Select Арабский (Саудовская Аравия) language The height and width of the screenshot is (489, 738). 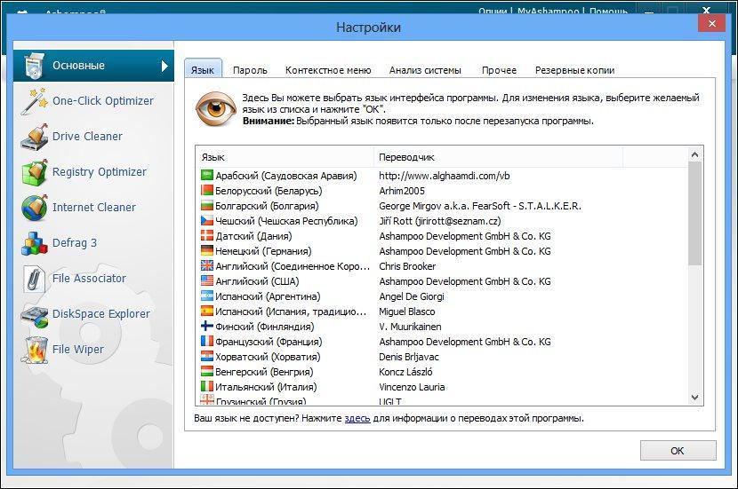[286, 176]
